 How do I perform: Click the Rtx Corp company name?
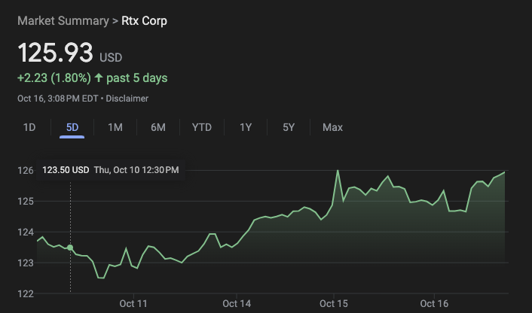pyautogui.click(x=144, y=21)
